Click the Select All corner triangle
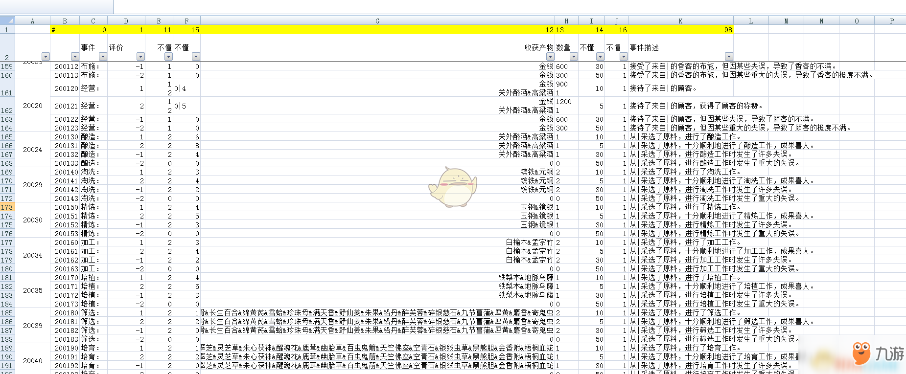 tap(7, 21)
